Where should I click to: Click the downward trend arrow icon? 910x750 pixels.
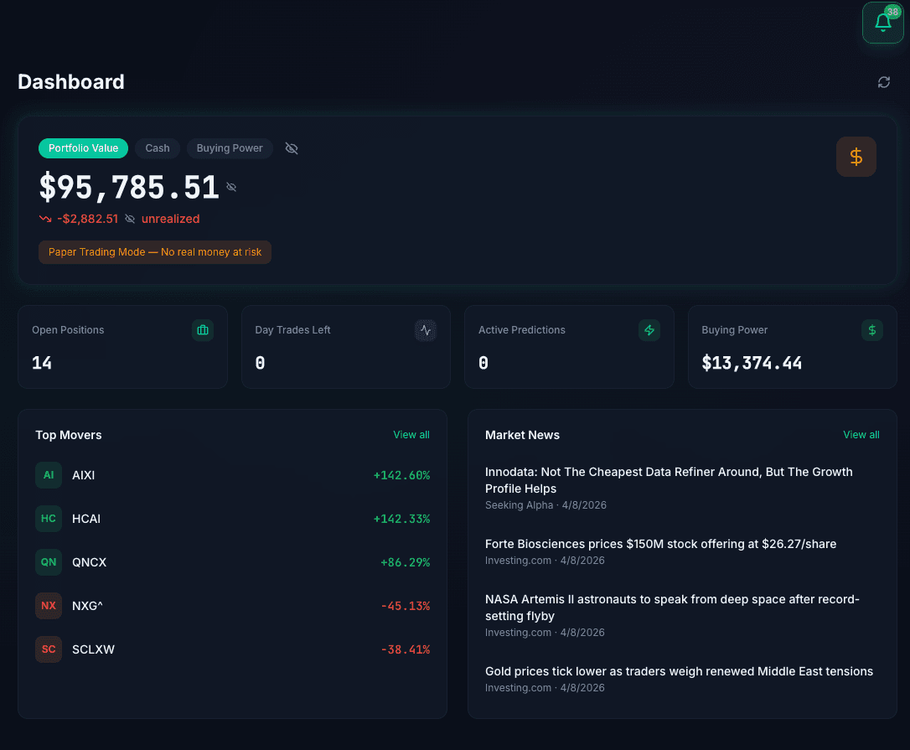pos(45,219)
